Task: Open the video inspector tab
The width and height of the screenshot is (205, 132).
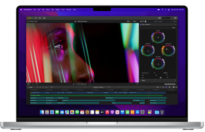Action: 141,21
